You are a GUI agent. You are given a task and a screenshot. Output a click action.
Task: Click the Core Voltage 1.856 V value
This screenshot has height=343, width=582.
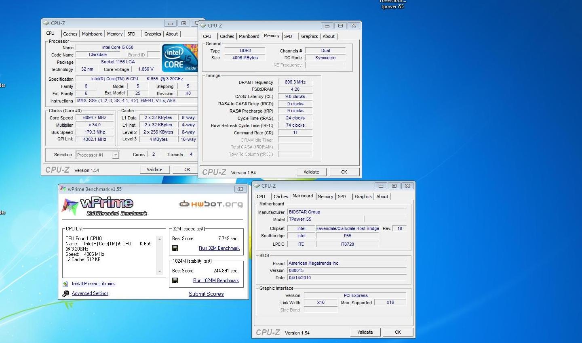[x=146, y=69]
